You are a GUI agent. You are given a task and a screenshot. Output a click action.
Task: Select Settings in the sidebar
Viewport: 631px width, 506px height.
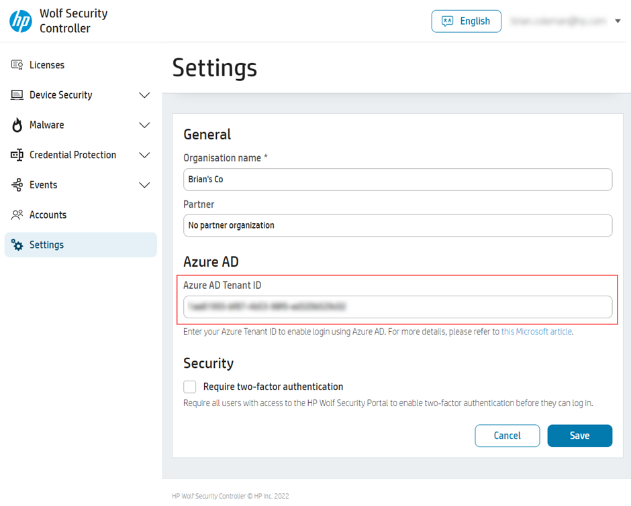pyautogui.click(x=46, y=245)
